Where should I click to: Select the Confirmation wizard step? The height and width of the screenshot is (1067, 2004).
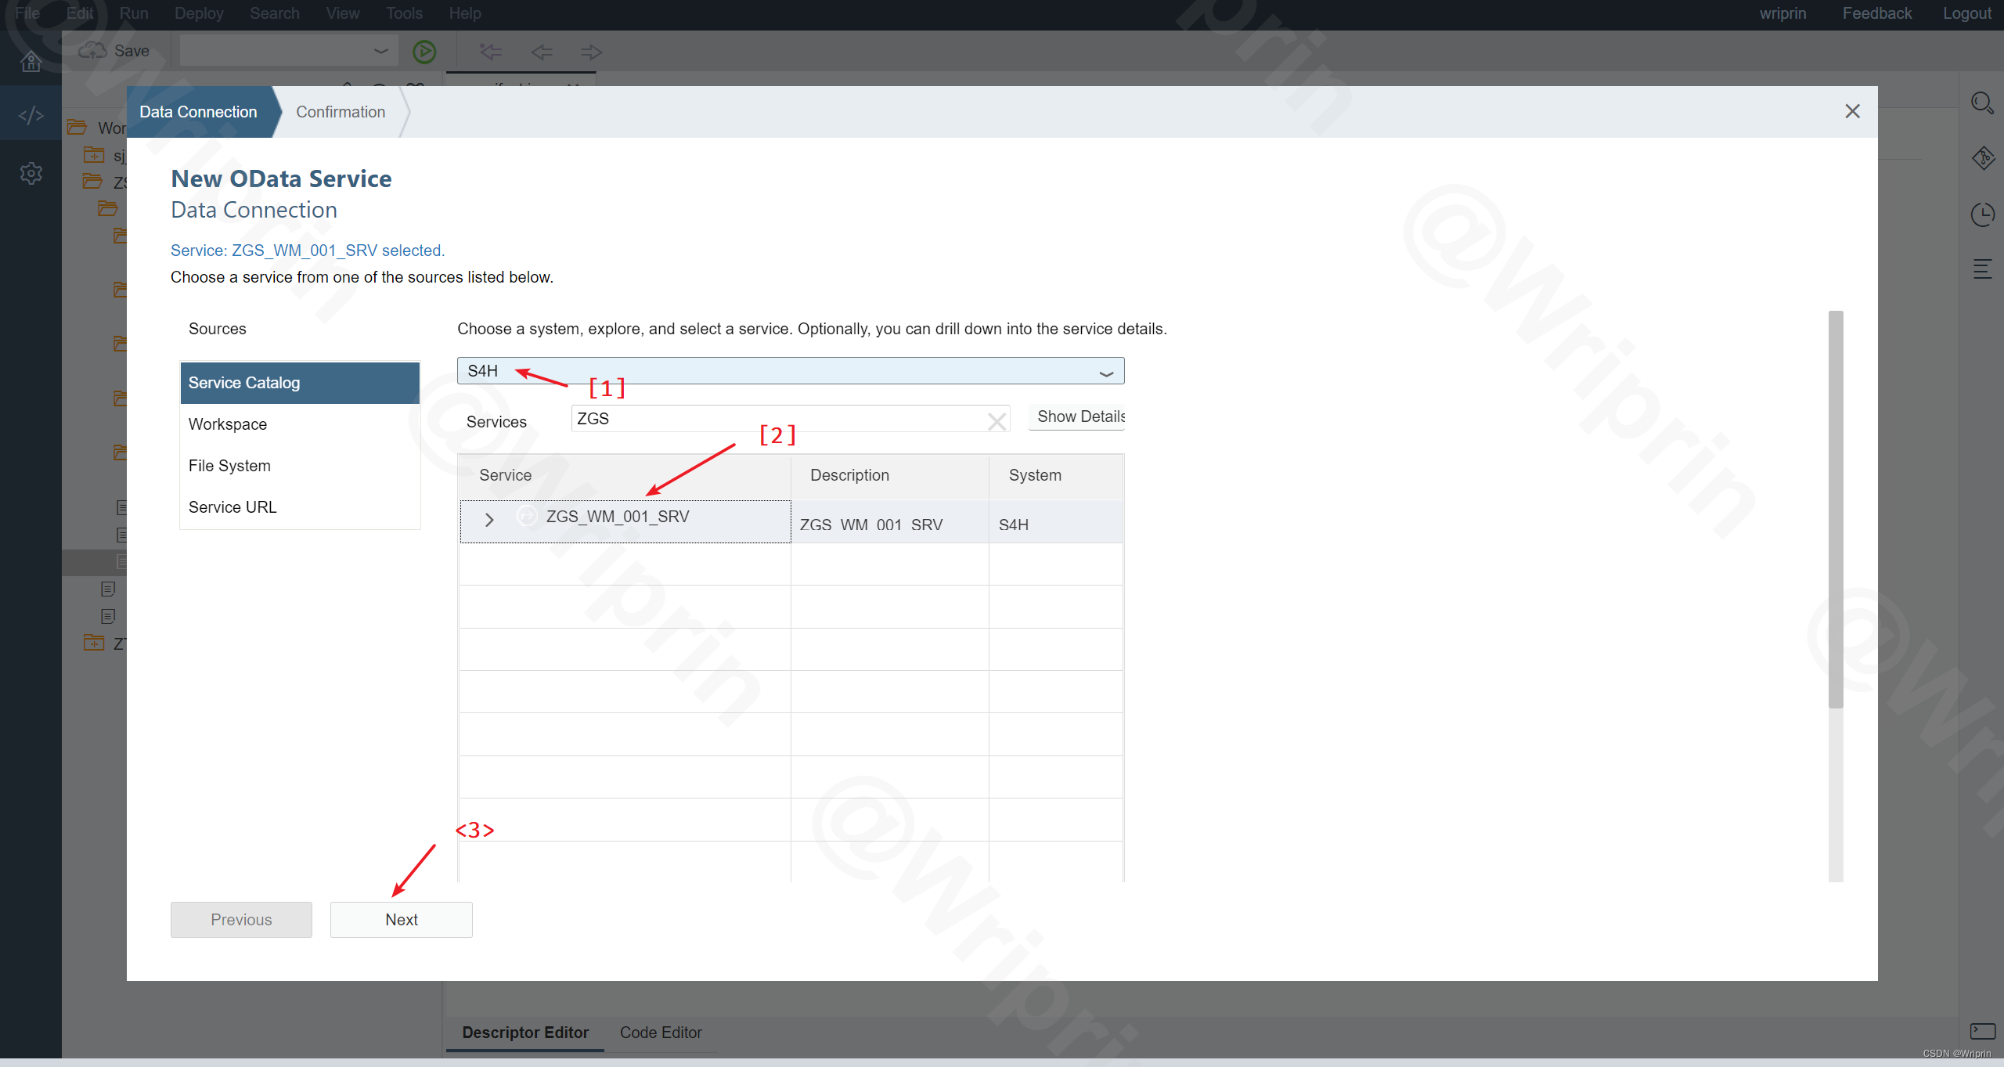pos(341,112)
